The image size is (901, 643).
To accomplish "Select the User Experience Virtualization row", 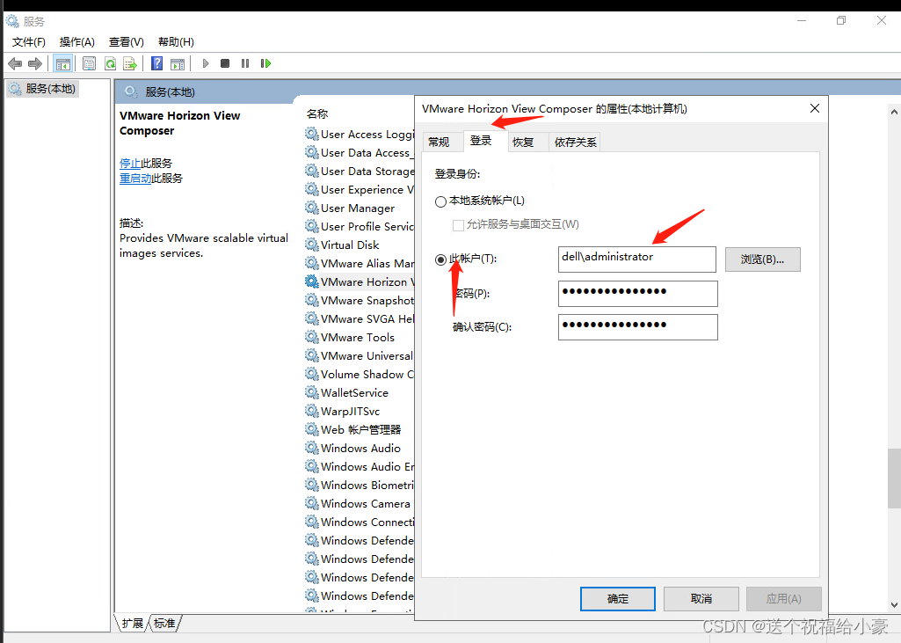I will [360, 189].
